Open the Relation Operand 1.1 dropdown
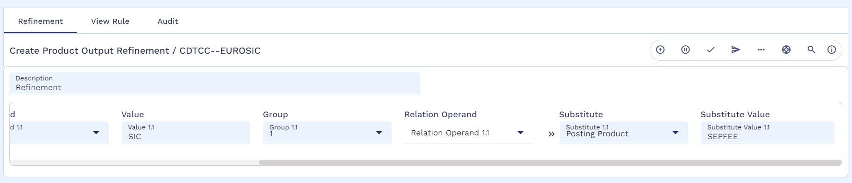The height and width of the screenshot is (183, 852). [x=469, y=133]
